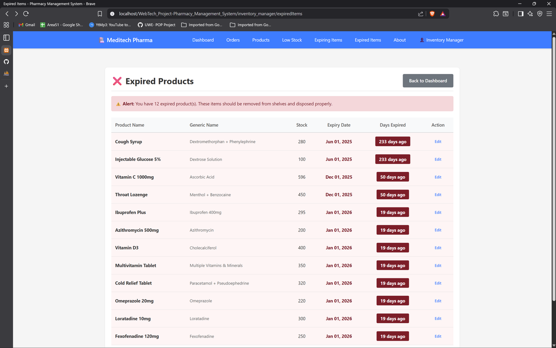
Task: Click the Expiry Date column header
Action: click(x=339, y=125)
